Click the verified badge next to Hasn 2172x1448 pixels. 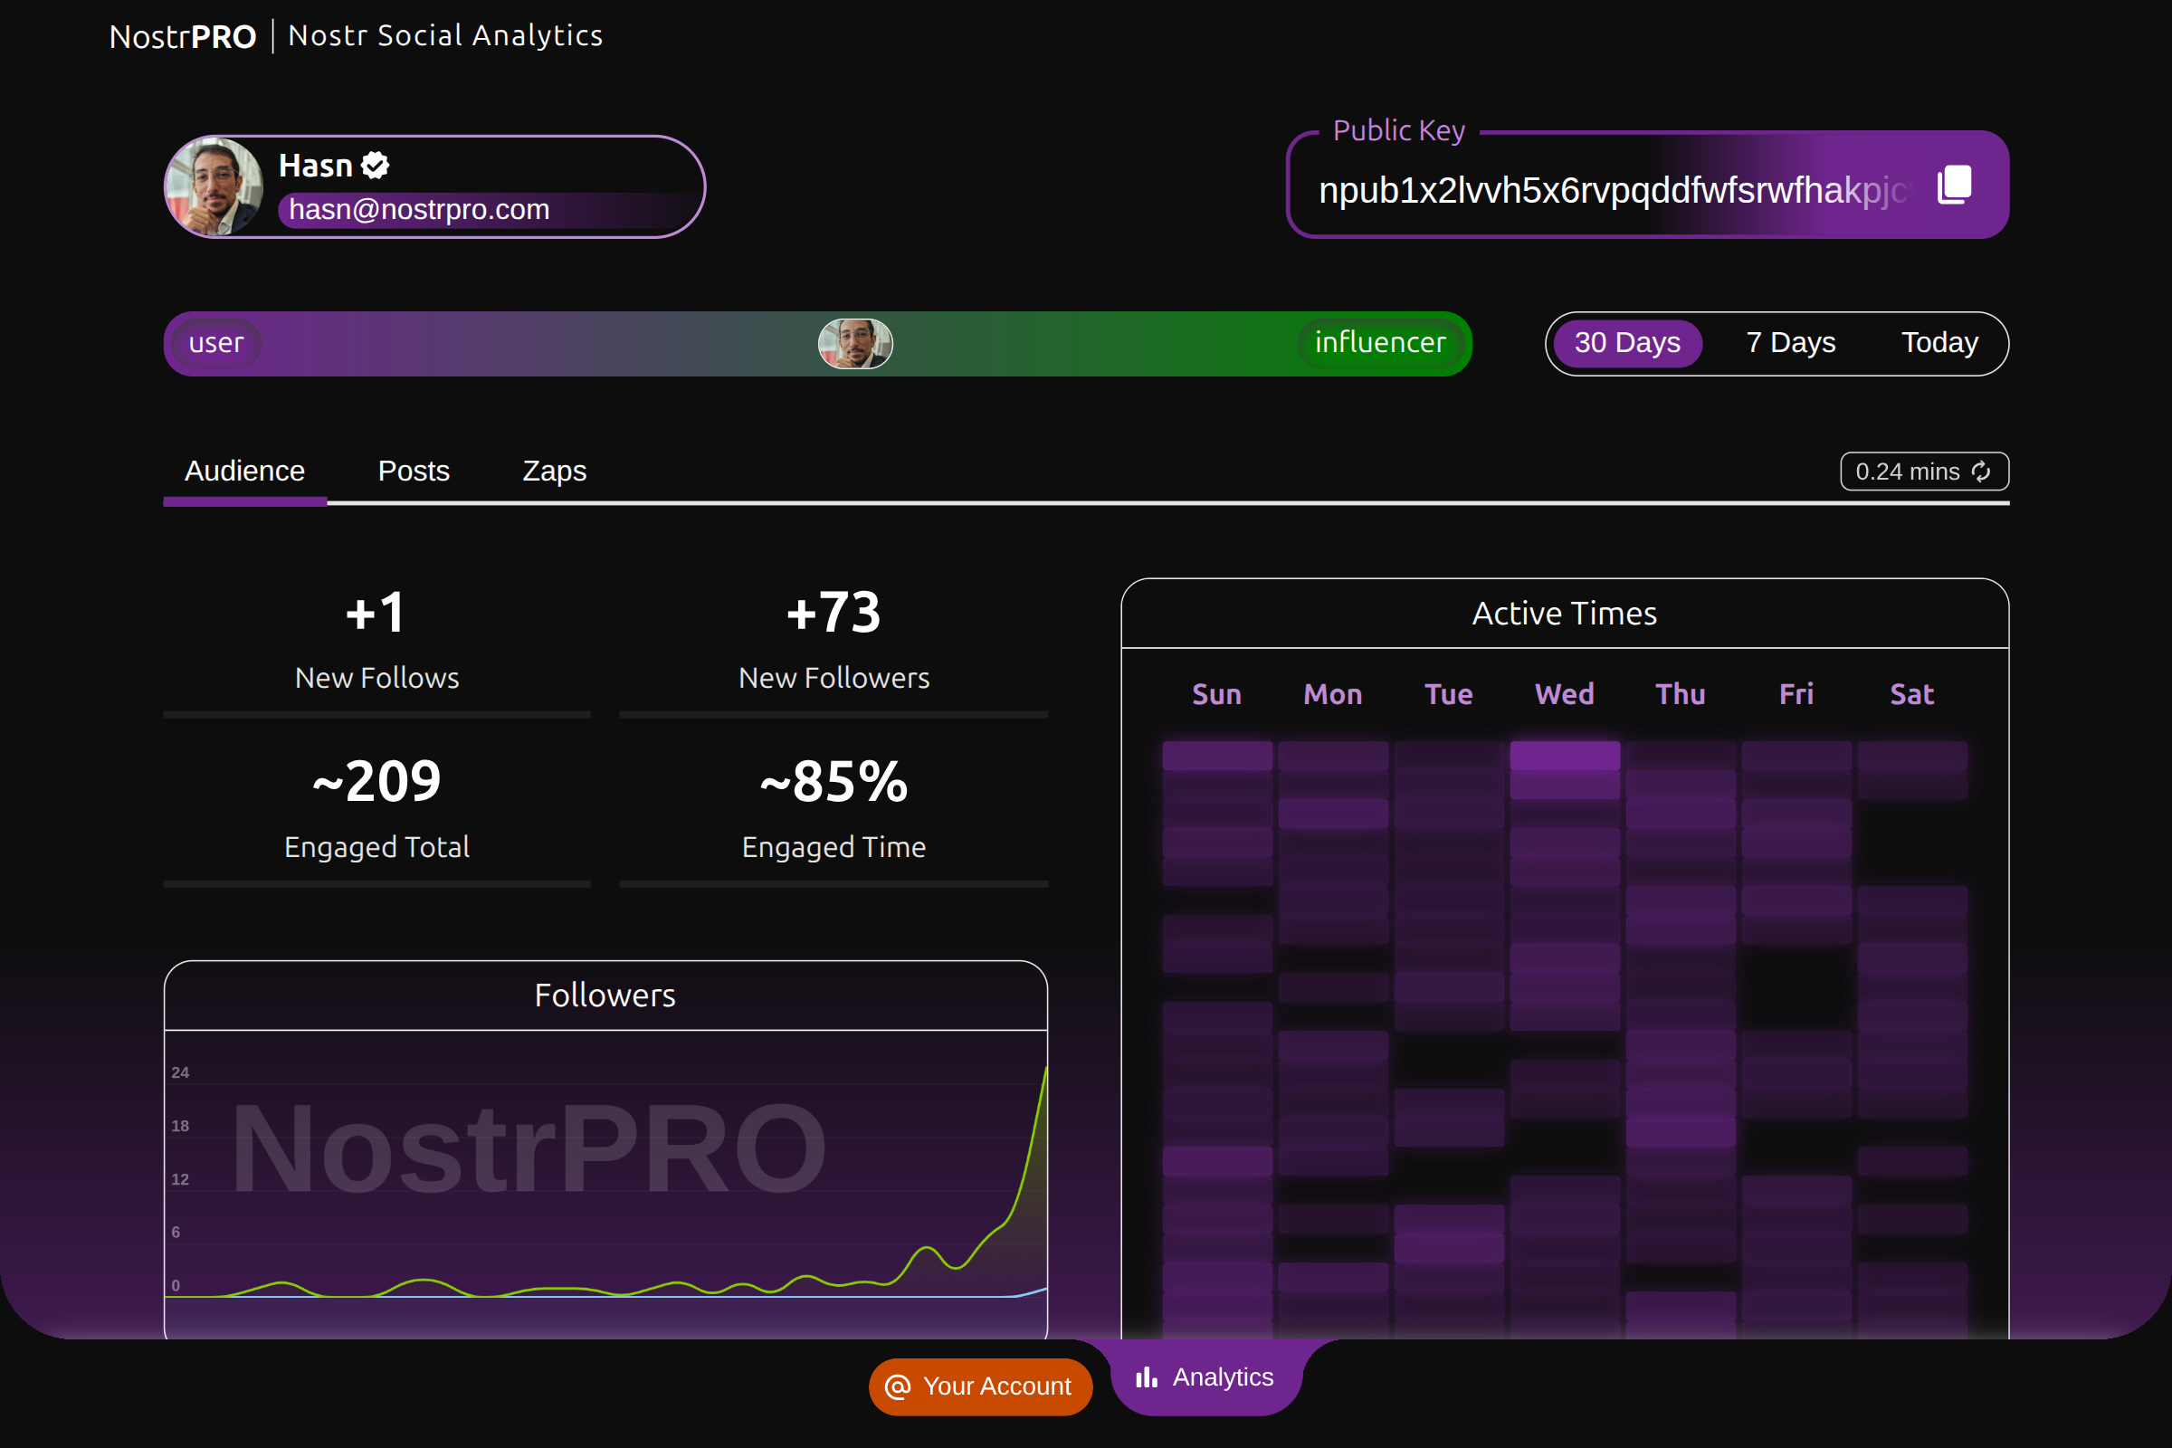375,167
